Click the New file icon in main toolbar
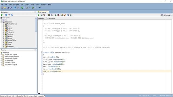Image resolution: width=173 pixels, height=97 pixels. point(2,8)
